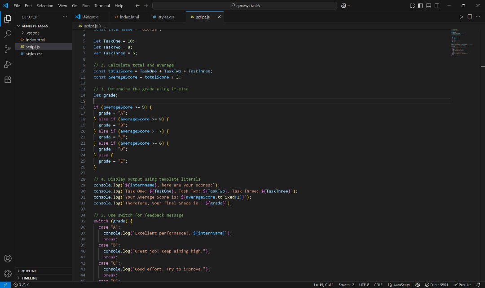Click the Spaces: 2 indentation item
The width and height of the screenshot is (485, 288).
346,284
